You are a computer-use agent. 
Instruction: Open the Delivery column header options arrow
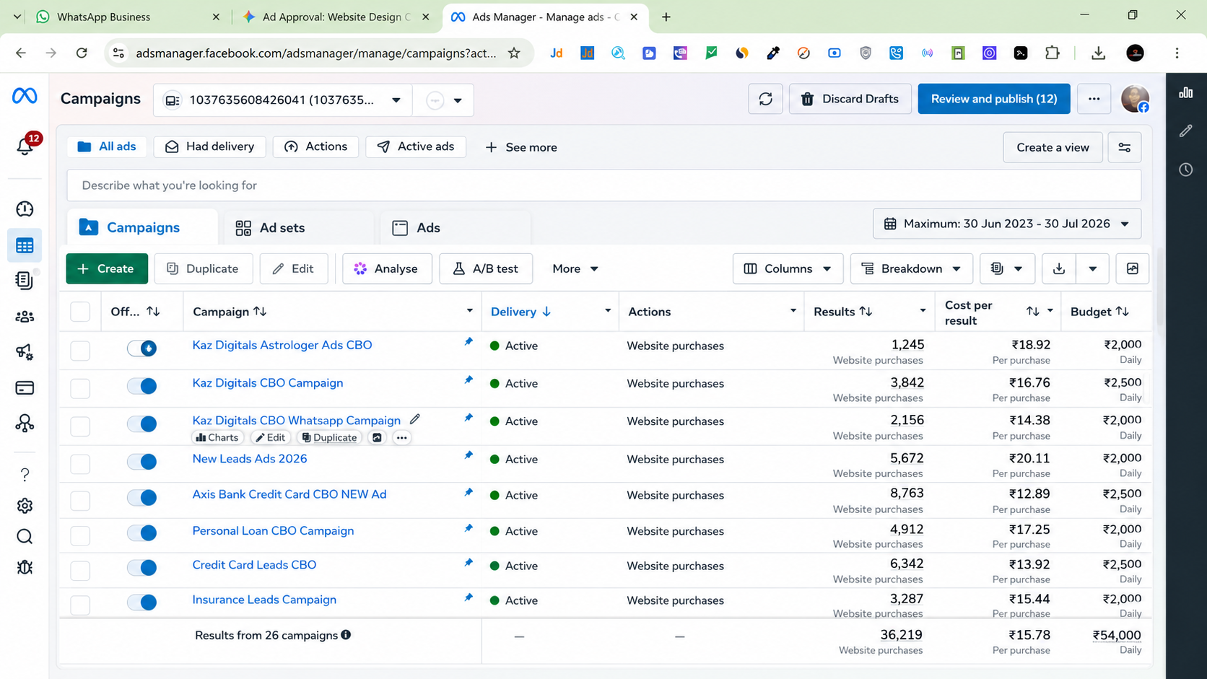pyautogui.click(x=608, y=311)
